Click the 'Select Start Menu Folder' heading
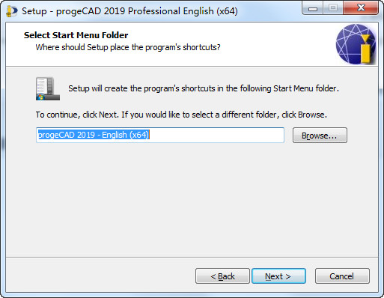 (x=76, y=35)
